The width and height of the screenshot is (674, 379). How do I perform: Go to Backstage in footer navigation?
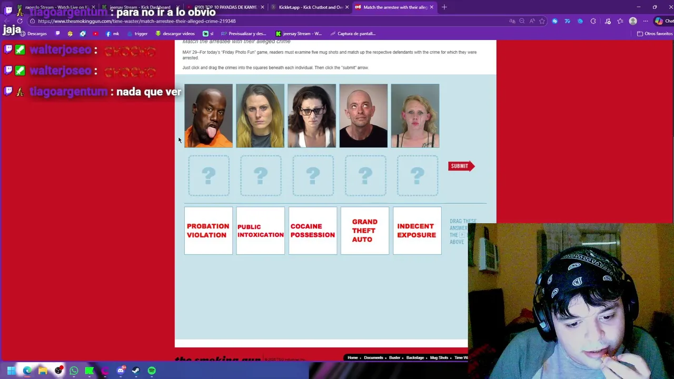click(x=415, y=358)
